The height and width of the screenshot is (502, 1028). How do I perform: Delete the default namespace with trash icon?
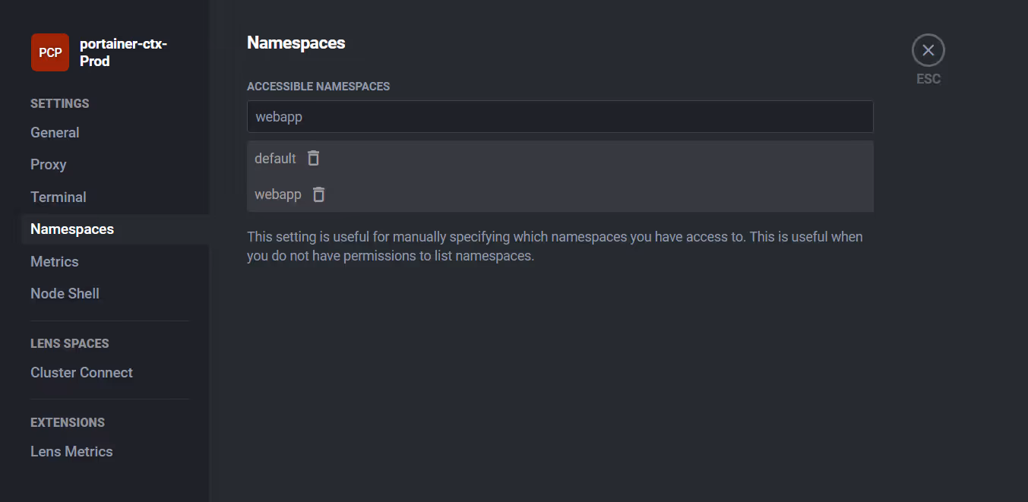313,158
